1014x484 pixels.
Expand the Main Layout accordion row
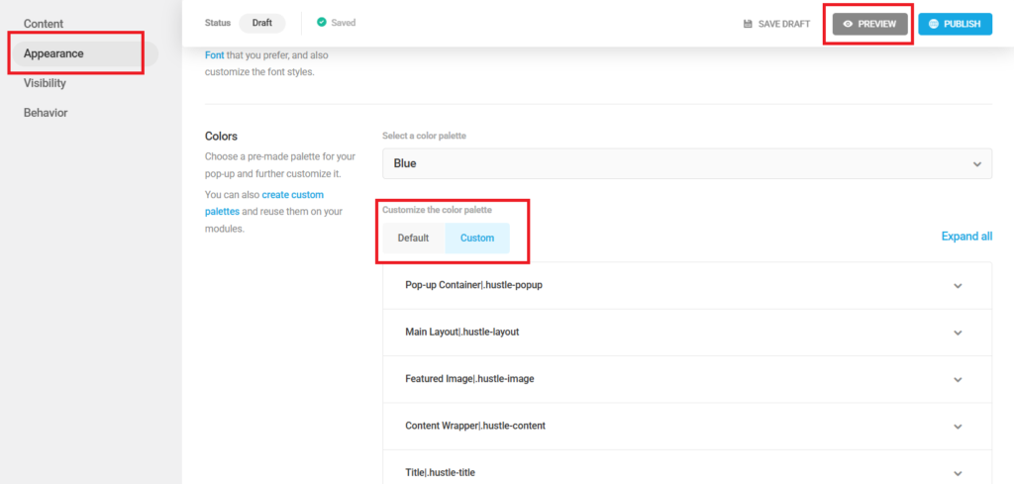coord(687,333)
